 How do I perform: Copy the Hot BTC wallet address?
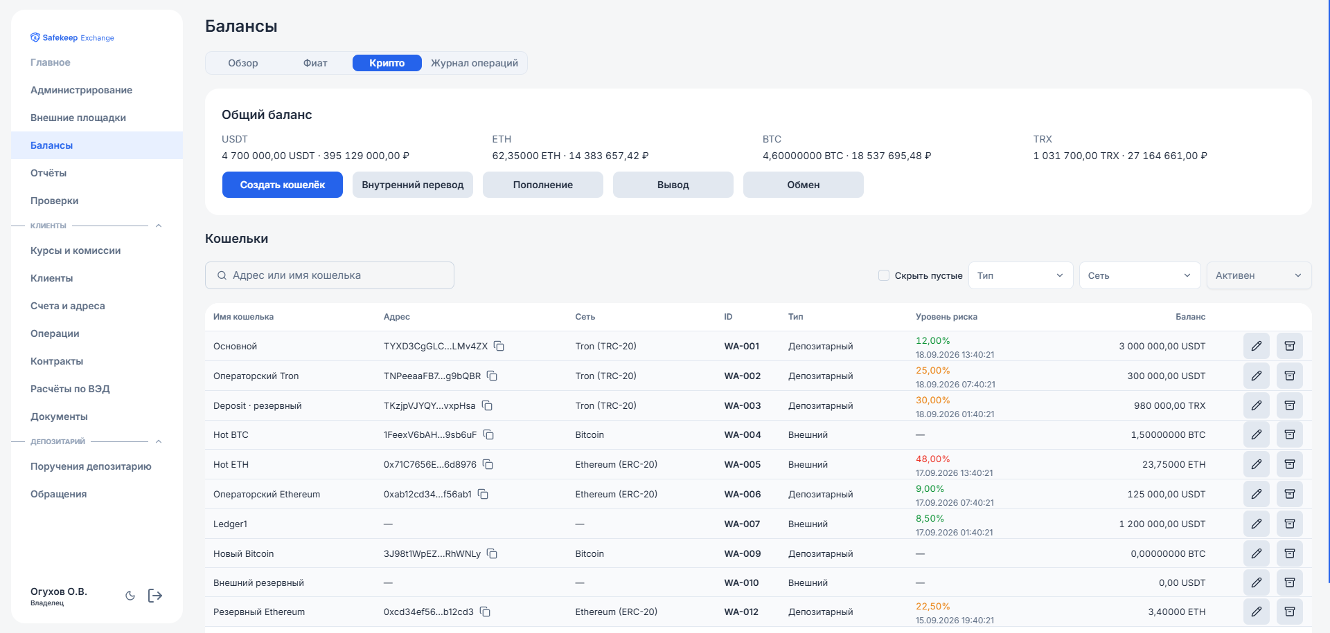[x=488, y=434]
